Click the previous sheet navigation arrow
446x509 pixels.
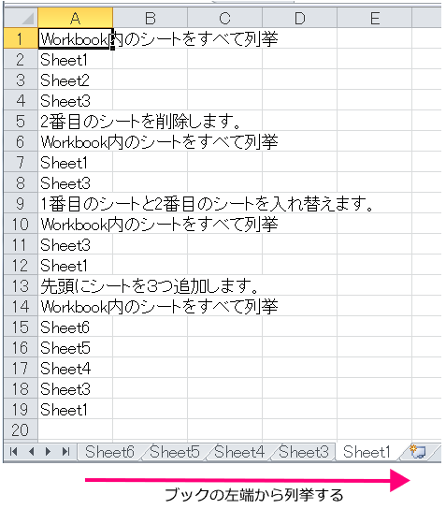(32, 451)
